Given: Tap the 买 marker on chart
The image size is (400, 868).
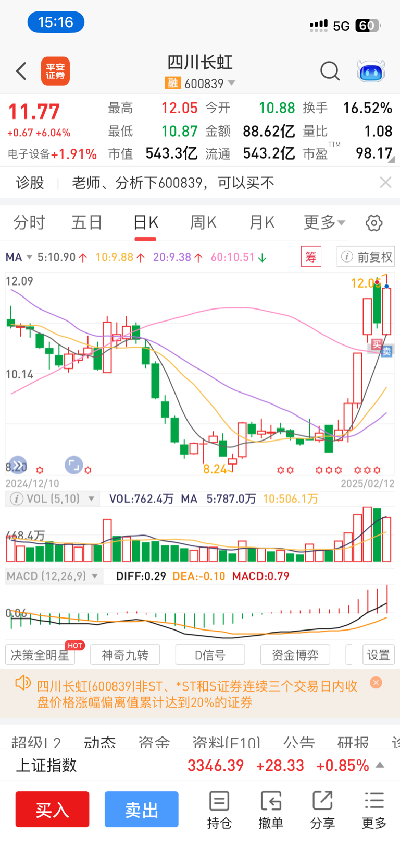Looking at the screenshot, I should [x=376, y=344].
